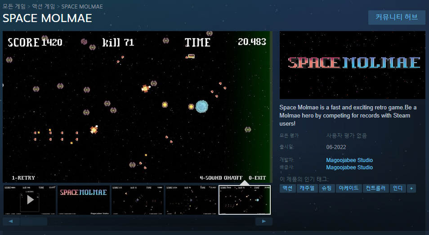The image size is (429, 235).
Task: Open the 커뮤니티 허브 button
Action: click(397, 18)
